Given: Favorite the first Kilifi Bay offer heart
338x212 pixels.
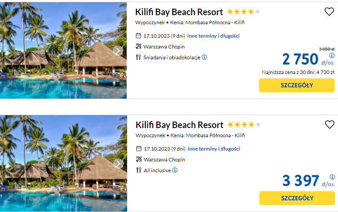Looking at the screenshot, I should (329, 12).
